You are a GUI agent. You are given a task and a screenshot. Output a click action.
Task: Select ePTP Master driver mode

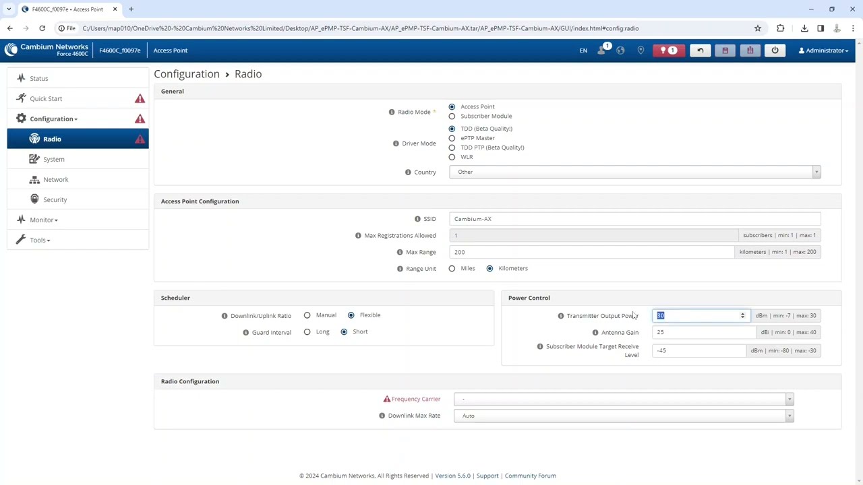(x=452, y=138)
